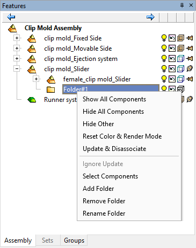Viewport: 196px width, 248px height.
Task: Click the render mode cube icon for clip mold_Fixed Side
Action: (x=180, y=38)
